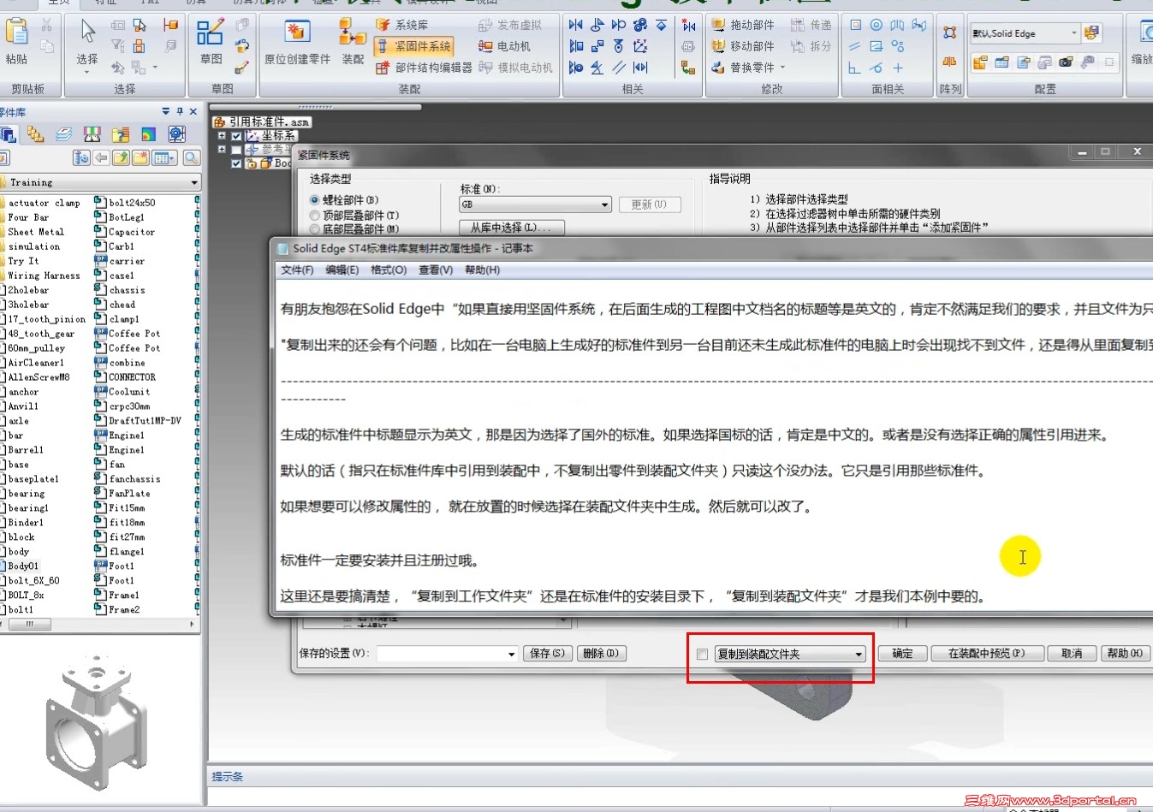Click the mirror icon in 阵列 group
The height and width of the screenshot is (812, 1153).
click(x=950, y=62)
